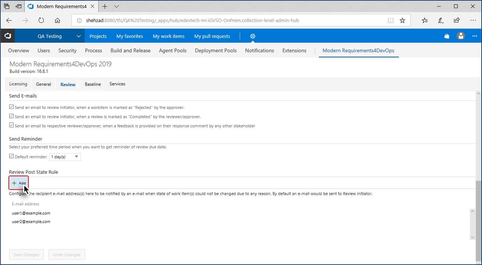Open My favorites
Image resolution: width=482 pixels, height=265 pixels.
(130, 36)
